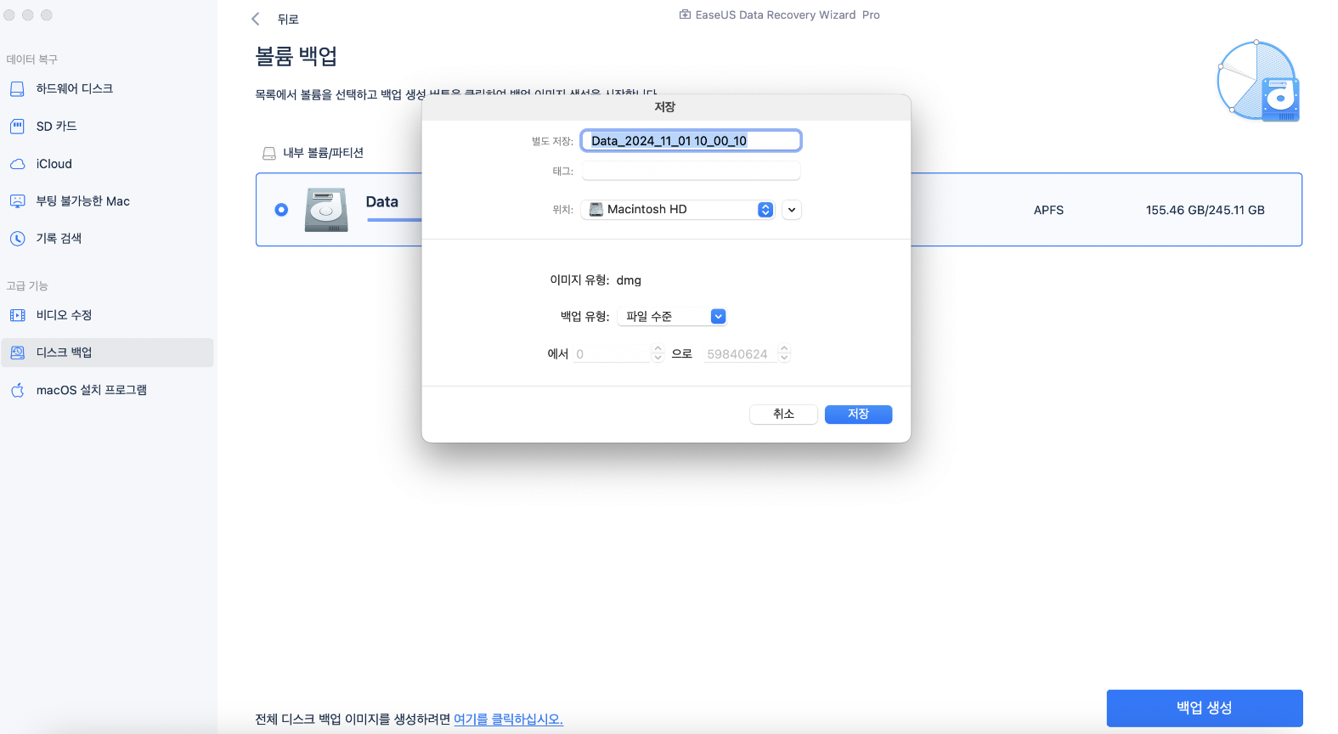
Task: Click the 취소 cancel button
Action: [x=783, y=414]
